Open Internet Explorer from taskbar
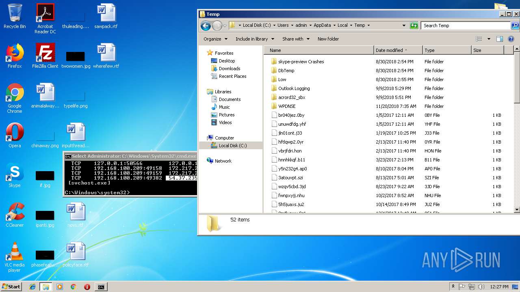The height and width of the screenshot is (292, 520). pyautogui.click(x=32, y=287)
